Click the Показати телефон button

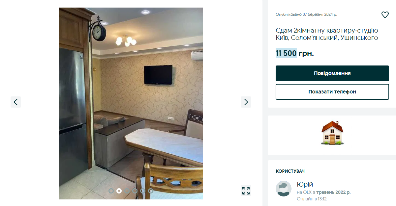pyautogui.click(x=332, y=92)
